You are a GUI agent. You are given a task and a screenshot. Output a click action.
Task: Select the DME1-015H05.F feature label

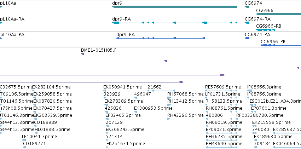(99, 50)
